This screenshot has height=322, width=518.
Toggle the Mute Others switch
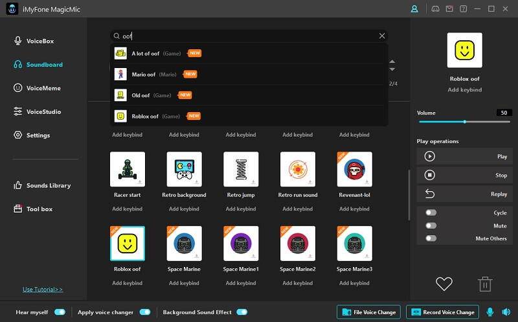tap(431, 238)
